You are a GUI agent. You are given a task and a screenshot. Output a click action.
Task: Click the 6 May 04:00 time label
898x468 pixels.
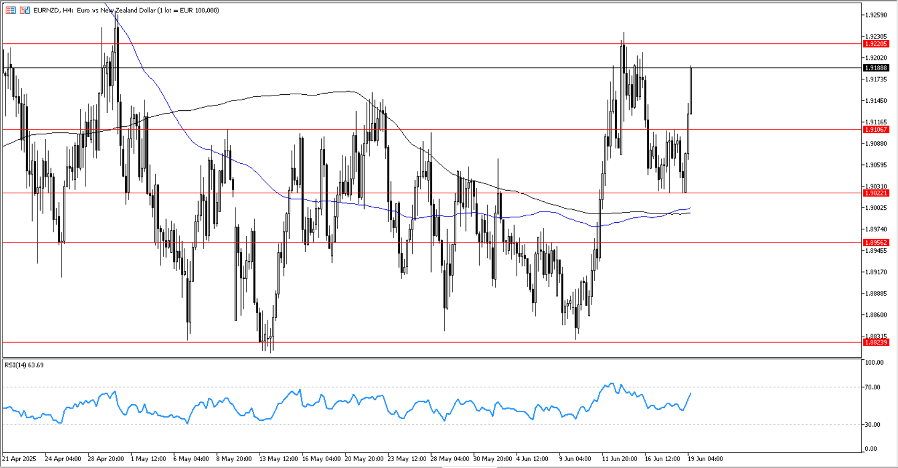[x=192, y=459]
